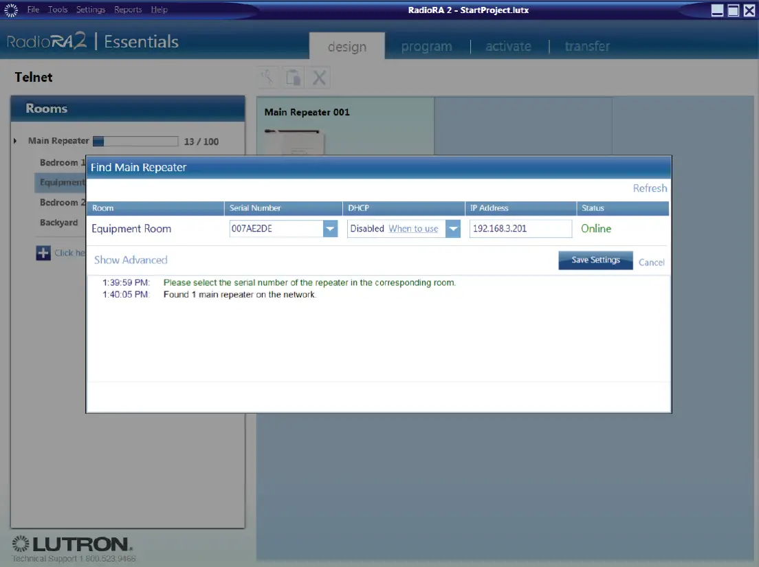This screenshot has width=759, height=567.
Task: Maximize the RadioRA 2 window
Action: (733, 10)
